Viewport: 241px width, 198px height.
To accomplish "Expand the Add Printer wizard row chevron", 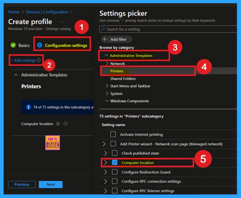I will click(104, 144).
